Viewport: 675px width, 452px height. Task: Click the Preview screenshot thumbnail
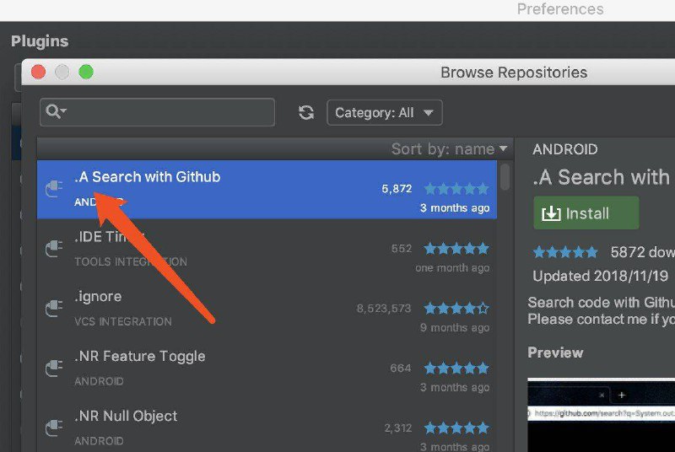[x=601, y=413]
